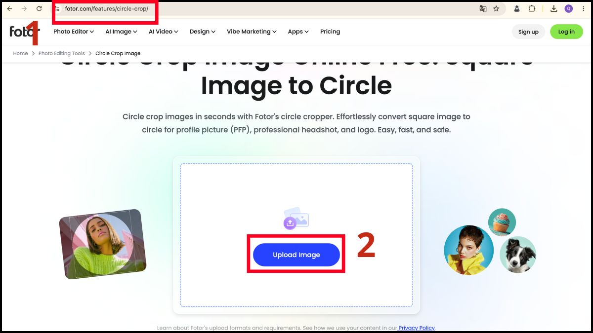This screenshot has width=593, height=333.
Task: Click the dog circle sample image
Action: [518, 255]
